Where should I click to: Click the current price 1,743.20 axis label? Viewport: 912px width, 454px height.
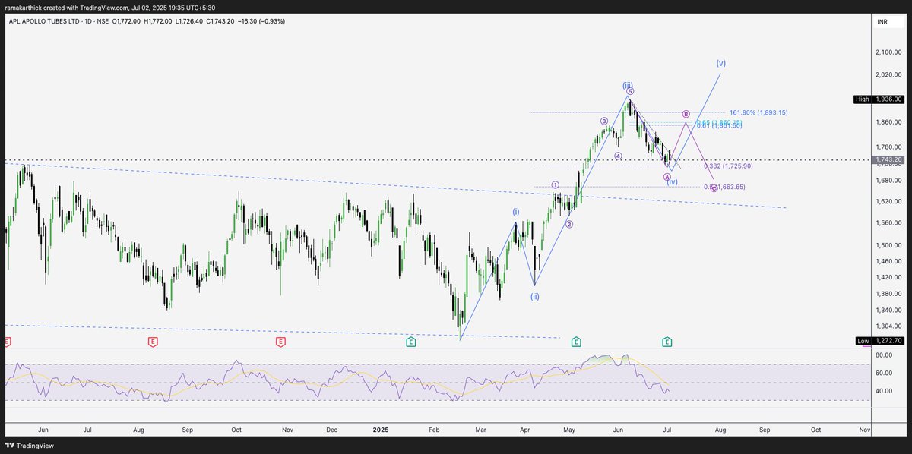[888, 160]
